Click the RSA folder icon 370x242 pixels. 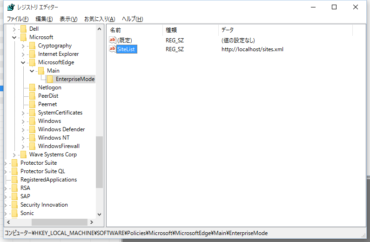tap(14, 188)
